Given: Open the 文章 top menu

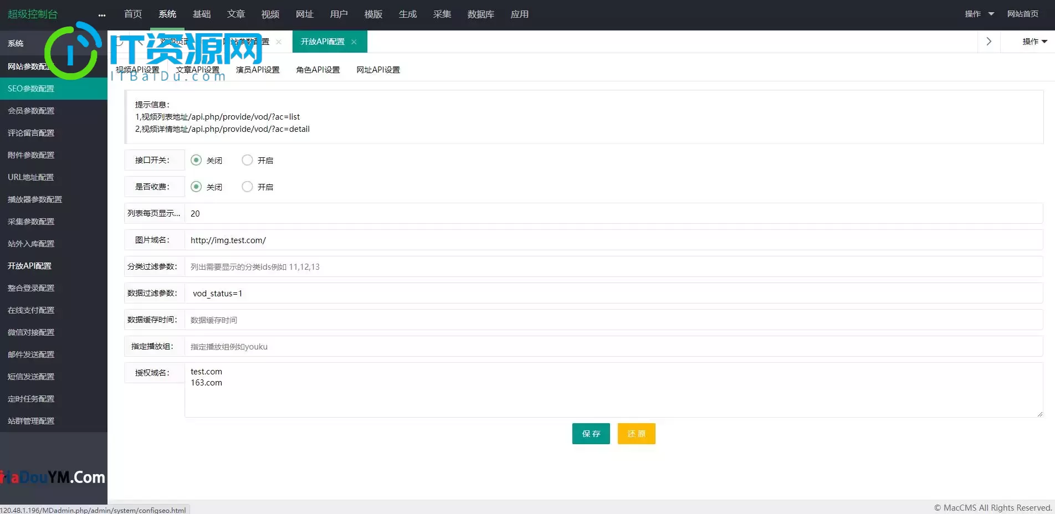Looking at the screenshot, I should [x=236, y=14].
